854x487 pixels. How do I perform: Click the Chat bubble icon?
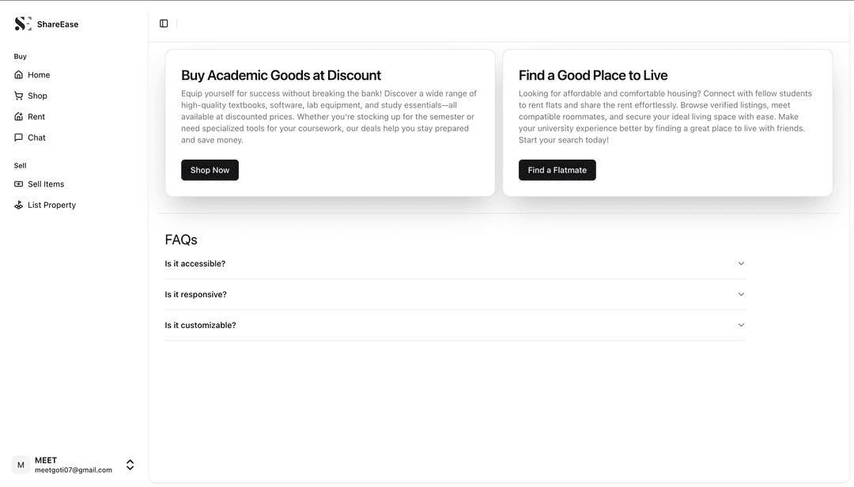(x=19, y=138)
